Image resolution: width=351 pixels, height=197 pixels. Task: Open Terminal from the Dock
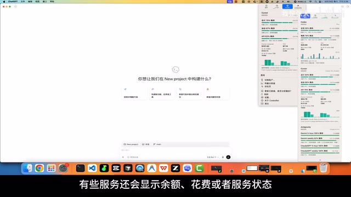pyautogui.click(x=80, y=168)
